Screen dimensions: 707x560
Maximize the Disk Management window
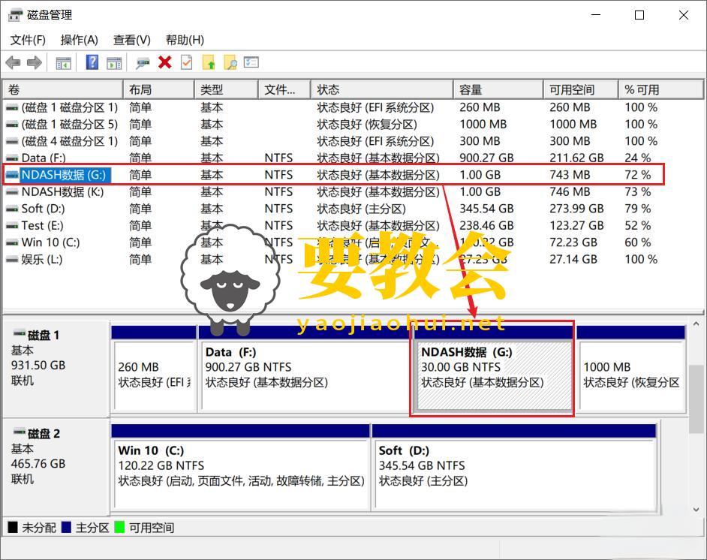(x=639, y=15)
